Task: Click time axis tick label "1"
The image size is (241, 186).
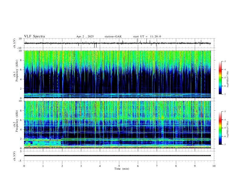Action: tap(43, 166)
